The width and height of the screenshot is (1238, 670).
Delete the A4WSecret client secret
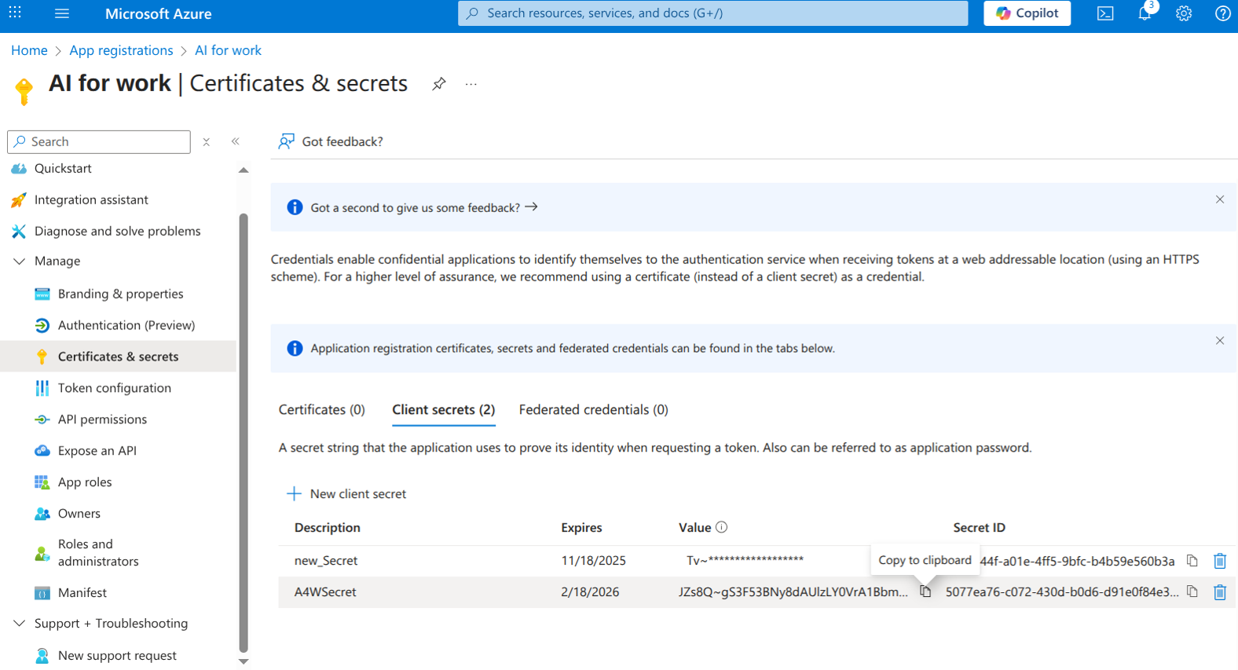1220,592
